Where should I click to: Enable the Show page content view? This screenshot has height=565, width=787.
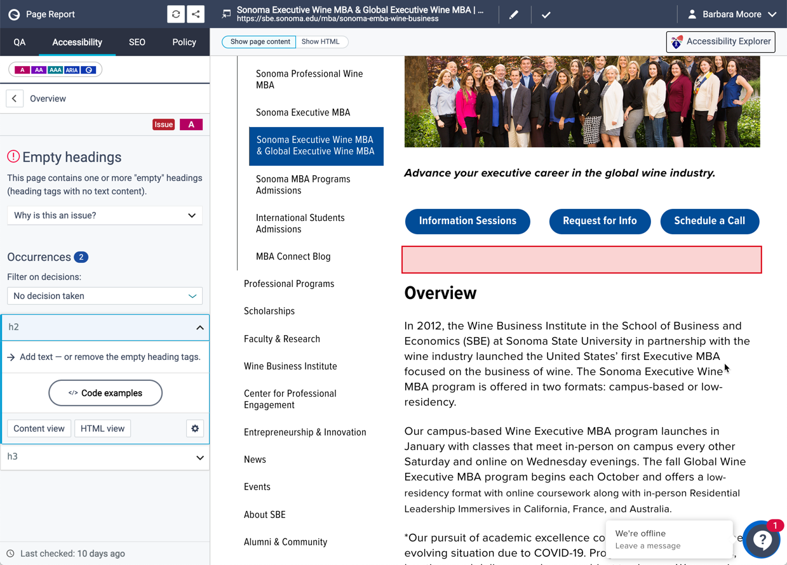[x=258, y=41]
